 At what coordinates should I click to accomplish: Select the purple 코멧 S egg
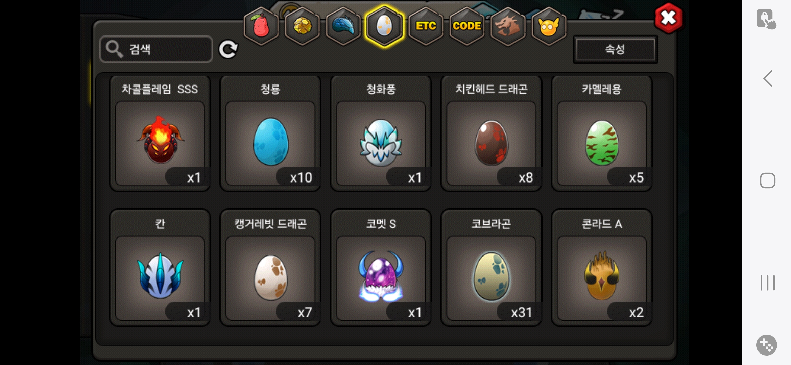tap(381, 268)
